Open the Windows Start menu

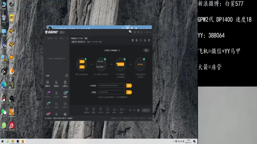[3, 141]
